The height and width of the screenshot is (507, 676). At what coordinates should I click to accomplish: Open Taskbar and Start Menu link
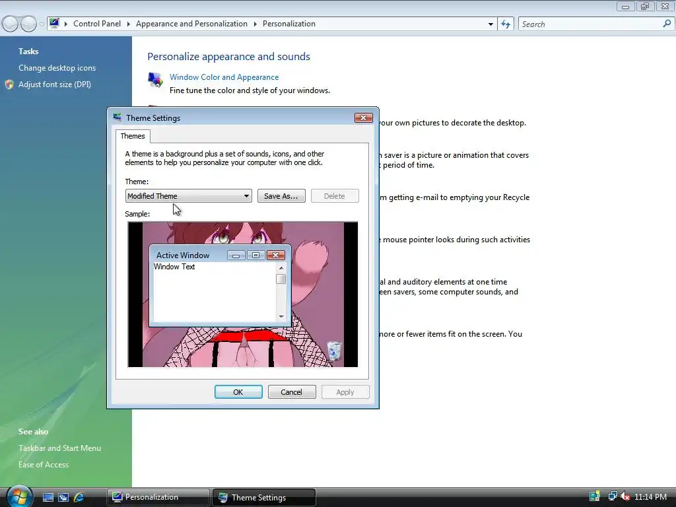(x=59, y=448)
